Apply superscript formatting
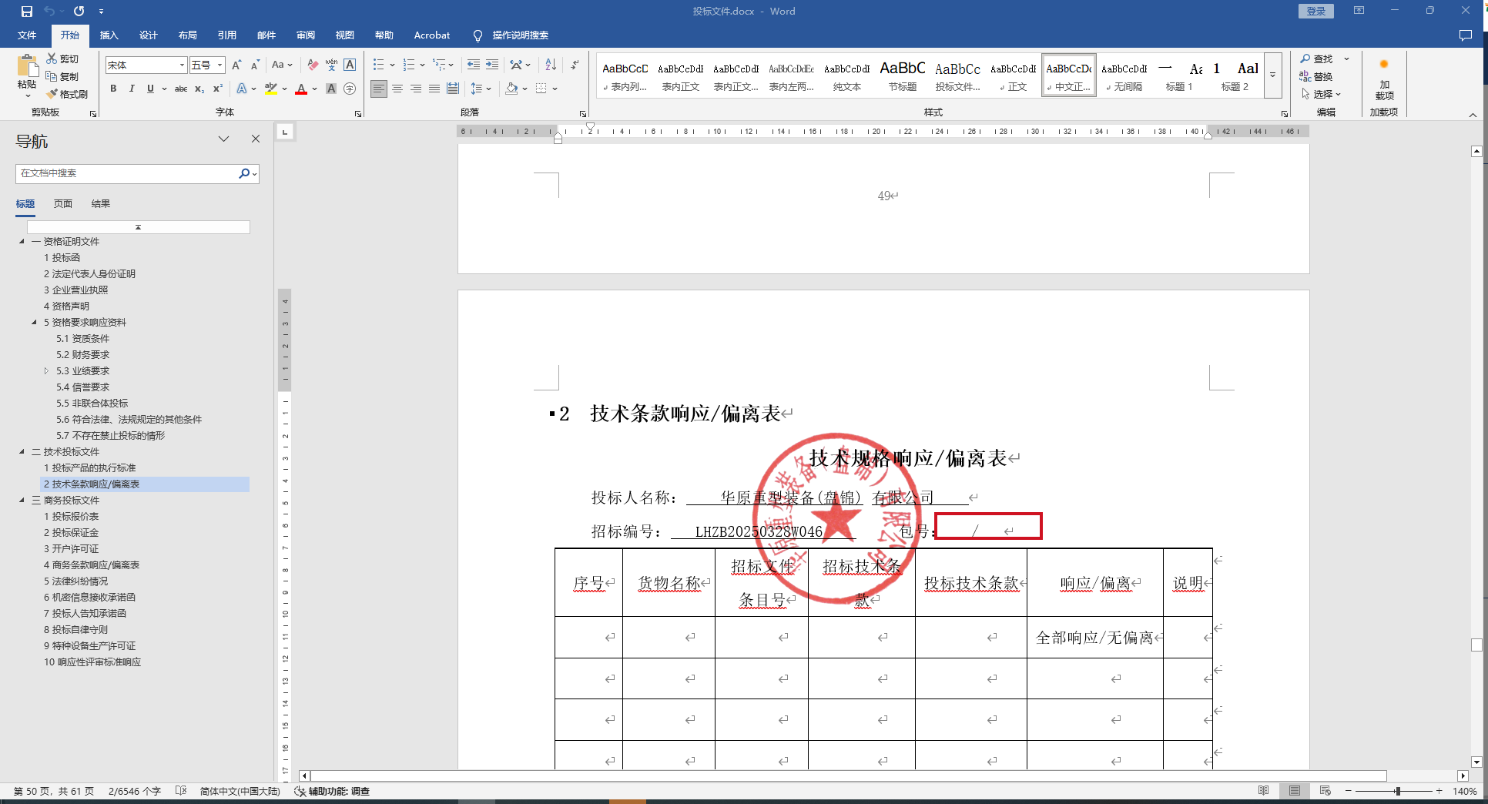The height and width of the screenshot is (804, 1488). pyautogui.click(x=218, y=89)
